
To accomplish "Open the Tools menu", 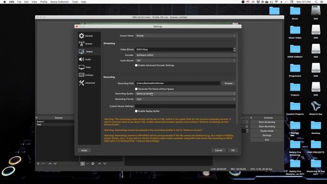I will coord(75,2).
